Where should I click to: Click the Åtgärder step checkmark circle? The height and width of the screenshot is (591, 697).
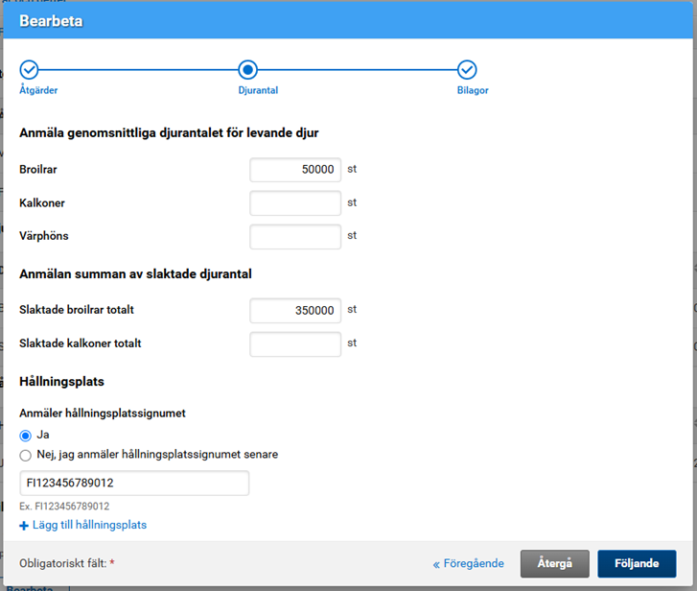point(29,69)
